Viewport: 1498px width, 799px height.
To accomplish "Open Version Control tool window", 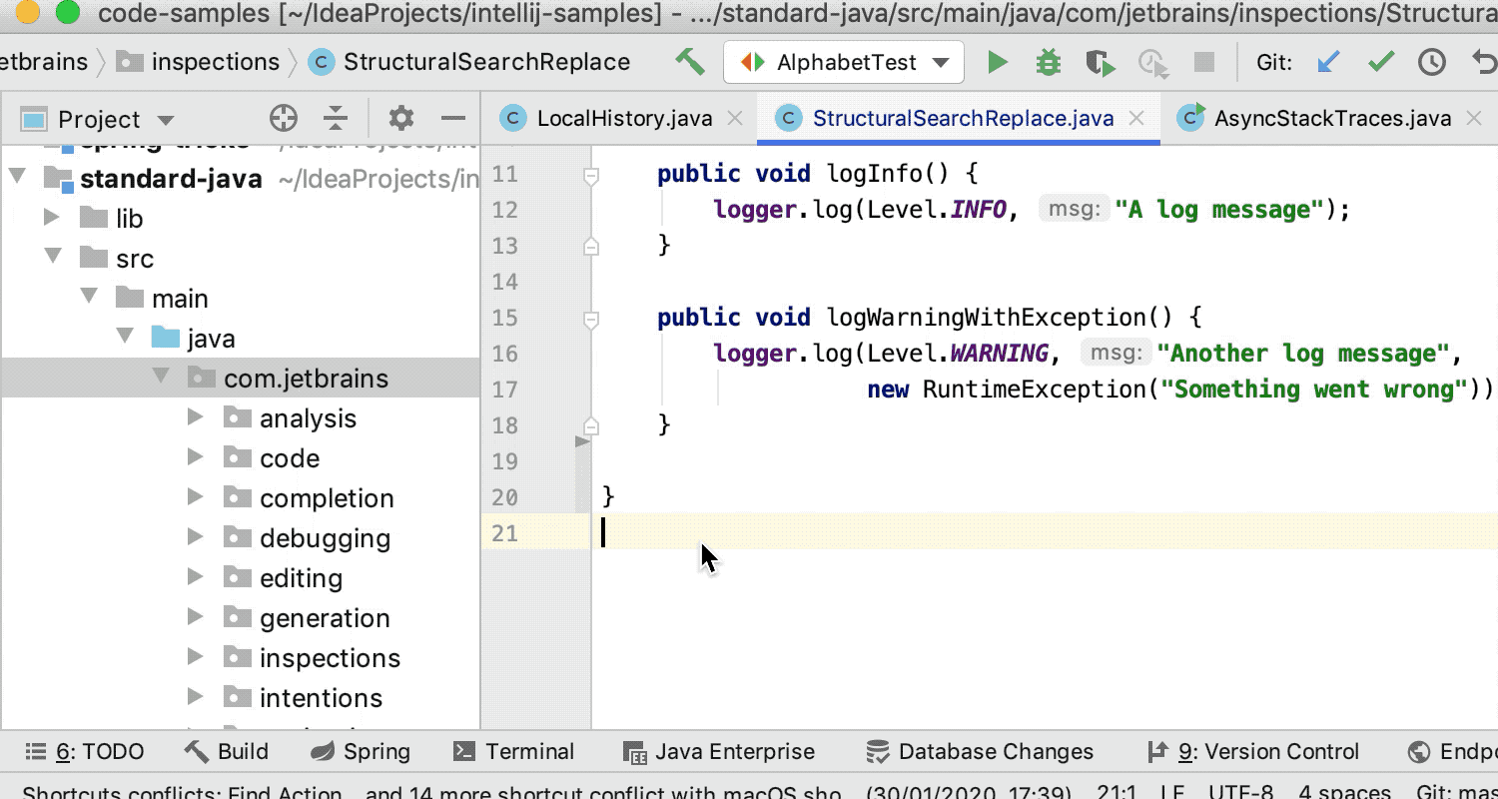I will click(x=1253, y=752).
